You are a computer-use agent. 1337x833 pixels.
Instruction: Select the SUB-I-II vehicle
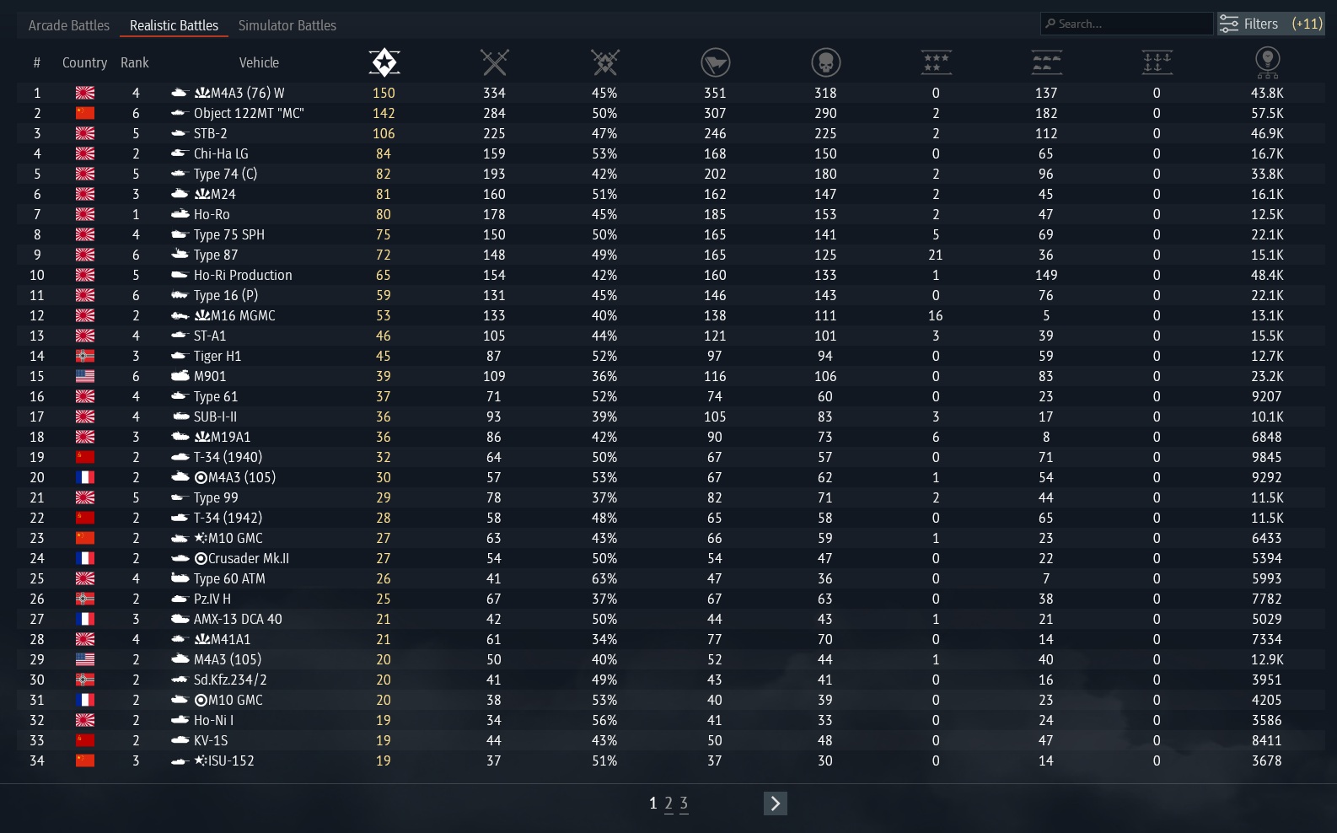(x=215, y=416)
